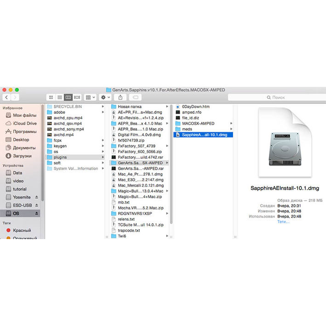Select GenArts.Sa...SX-AMPED folder

[139, 163]
